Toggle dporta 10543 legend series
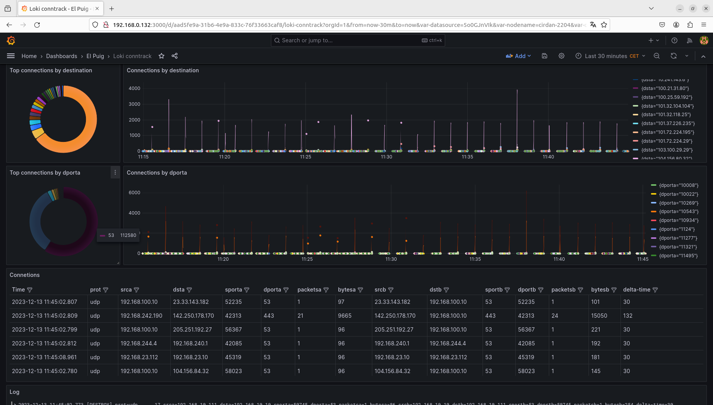 679,212
